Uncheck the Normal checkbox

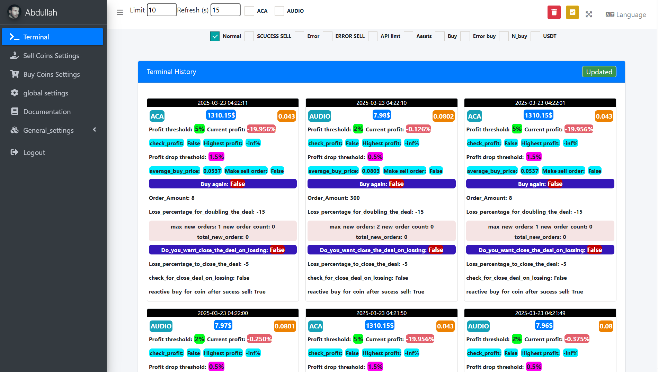(215, 36)
